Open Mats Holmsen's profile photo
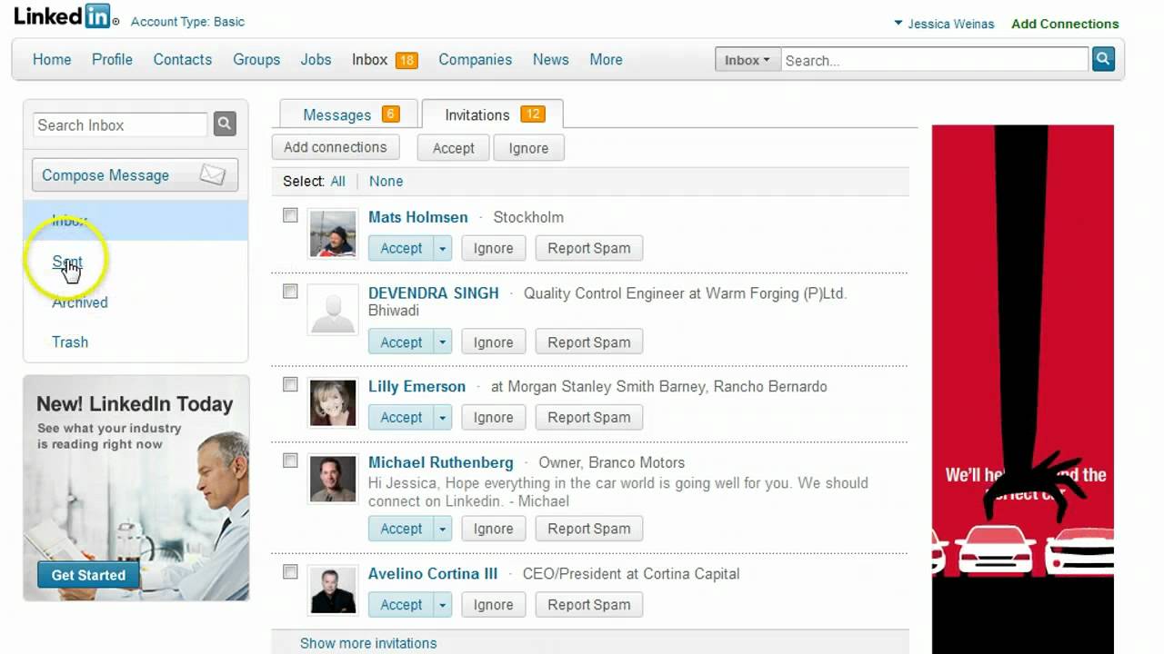 332,234
